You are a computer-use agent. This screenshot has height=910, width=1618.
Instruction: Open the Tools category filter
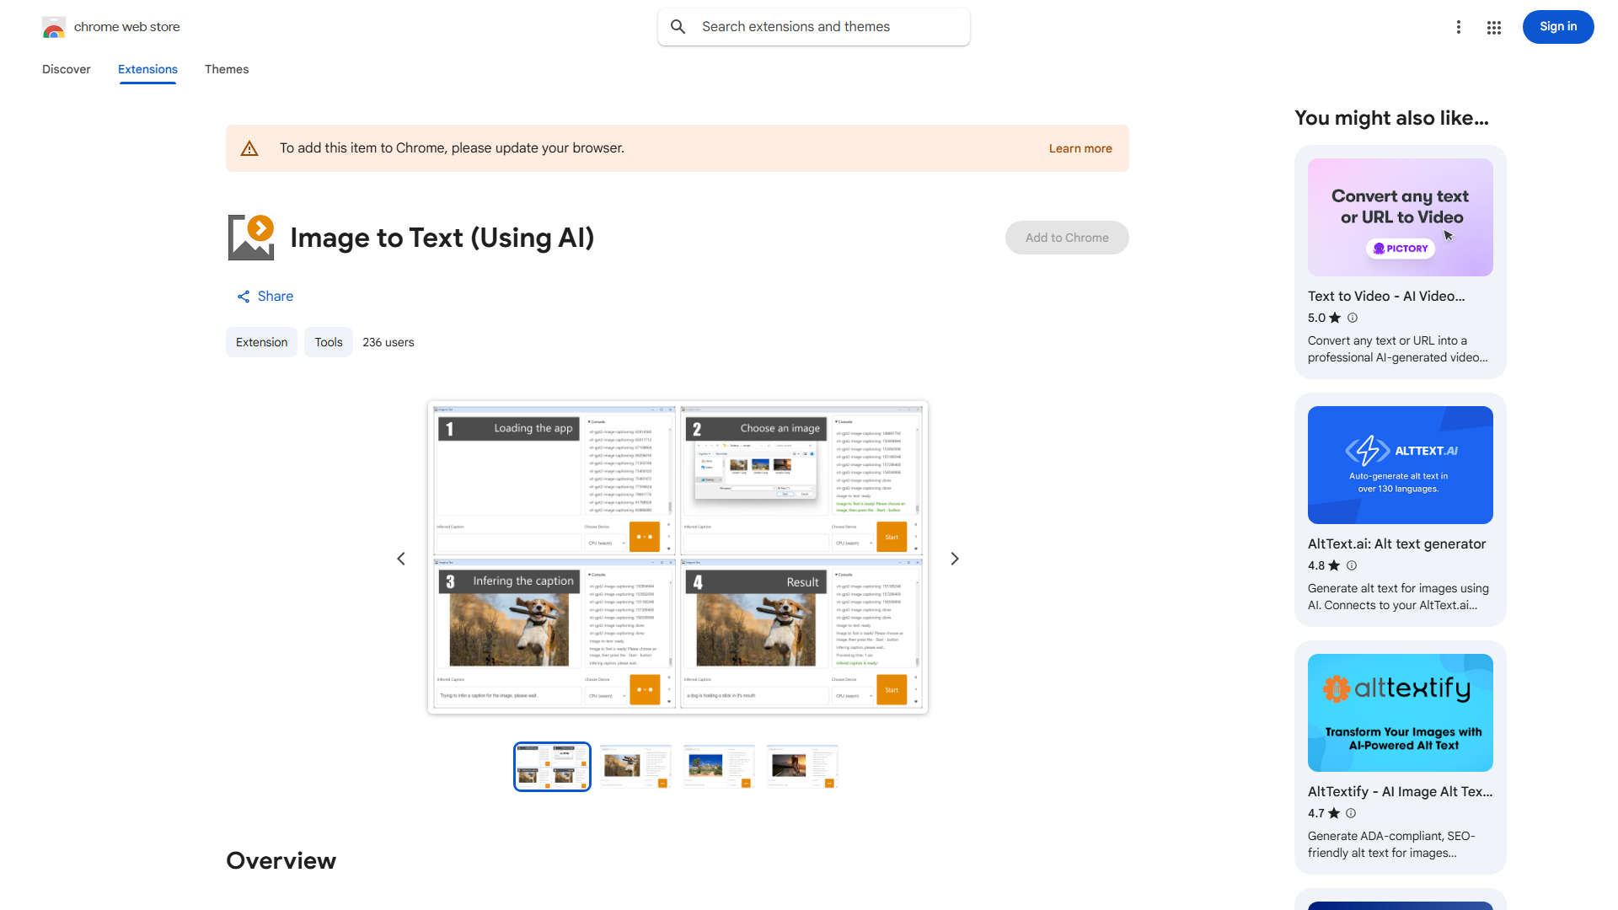tap(328, 342)
